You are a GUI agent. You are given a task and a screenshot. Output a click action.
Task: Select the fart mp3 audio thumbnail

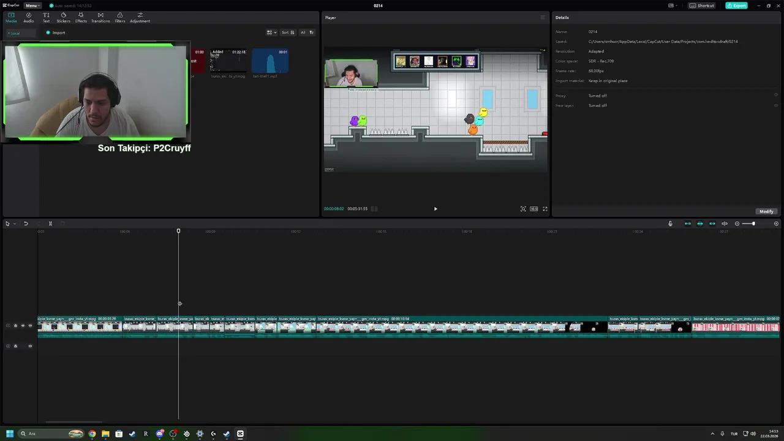click(270, 61)
